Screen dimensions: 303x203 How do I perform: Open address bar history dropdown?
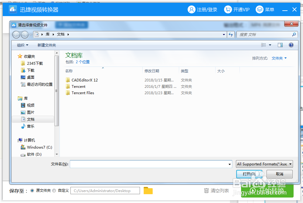click(224, 35)
